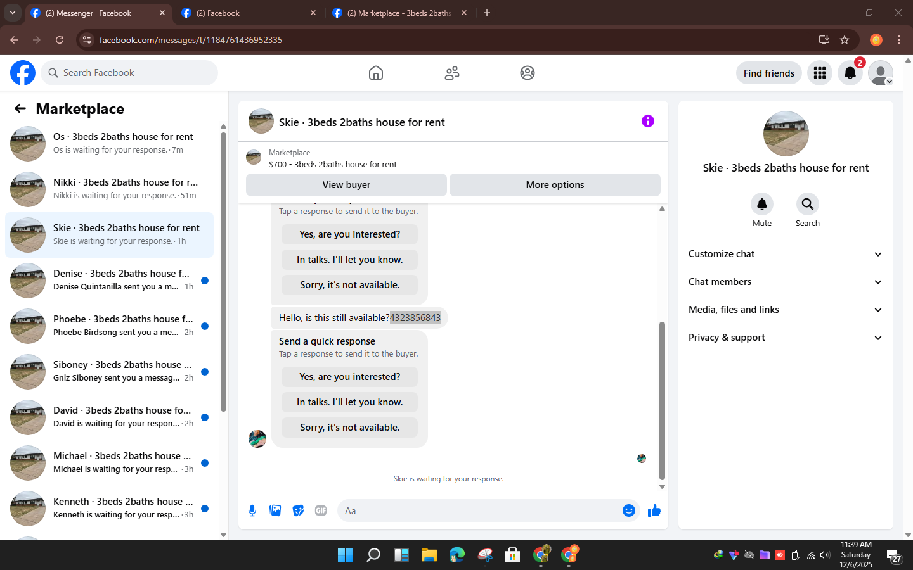Open Siboney conversation in list
The image size is (913, 570).
click(109, 372)
